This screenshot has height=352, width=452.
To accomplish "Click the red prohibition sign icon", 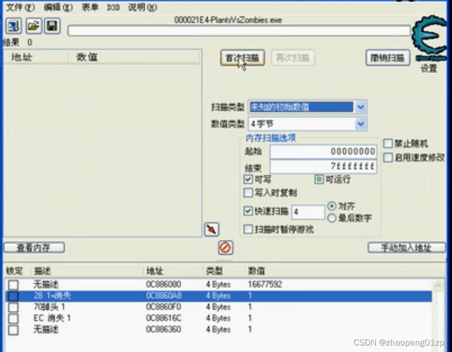I will [225, 247].
